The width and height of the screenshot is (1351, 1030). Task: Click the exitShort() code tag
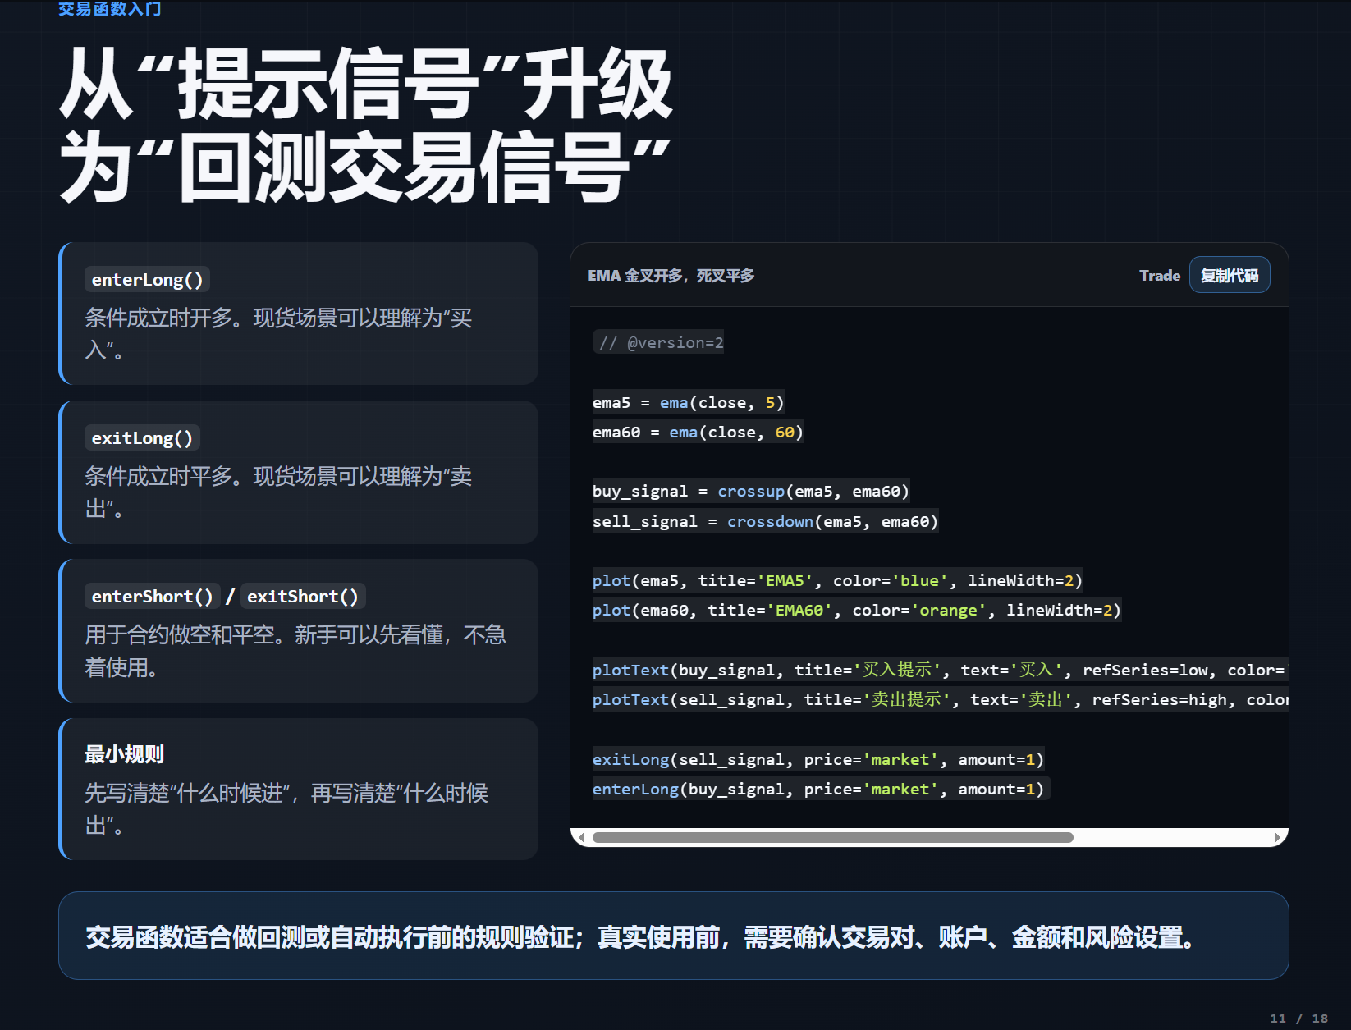[303, 597]
